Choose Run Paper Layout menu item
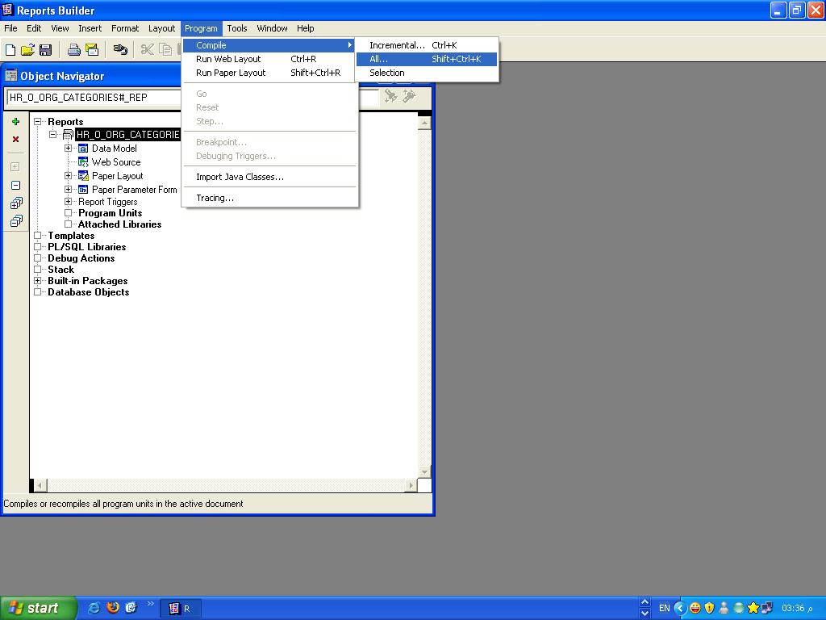This screenshot has width=826, height=620. 231,73
